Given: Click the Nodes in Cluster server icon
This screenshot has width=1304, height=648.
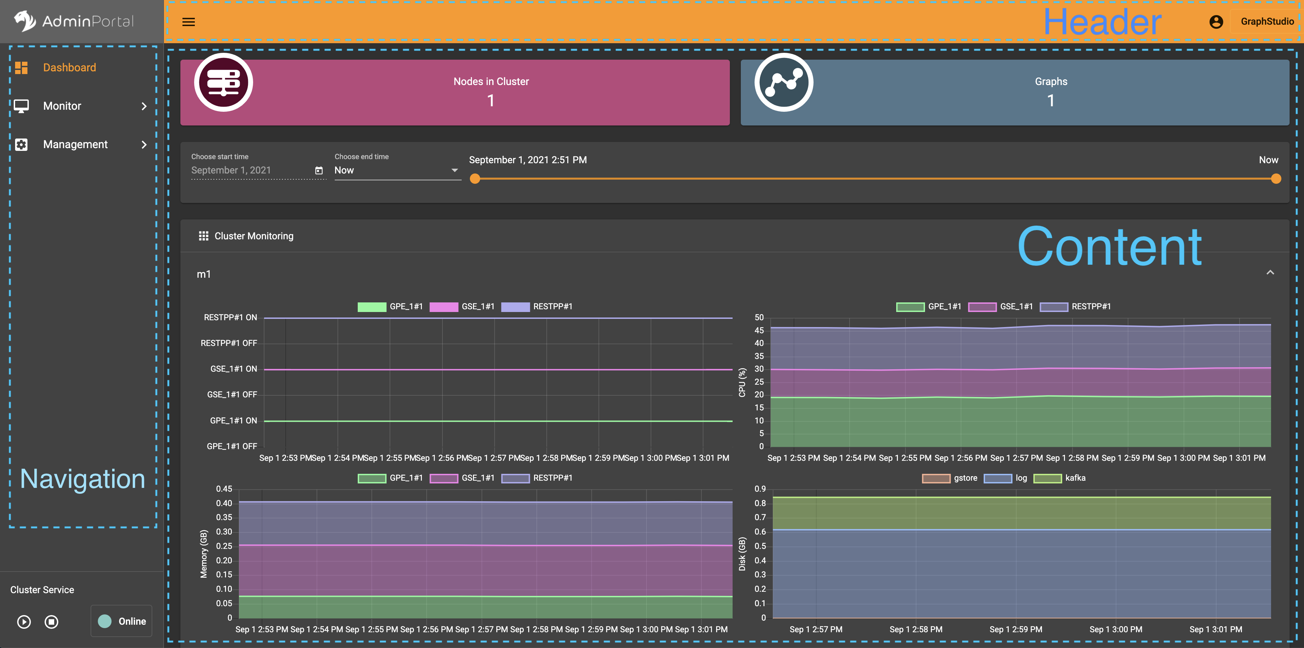Looking at the screenshot, I should pyautogui.click(x=223, y=82).
